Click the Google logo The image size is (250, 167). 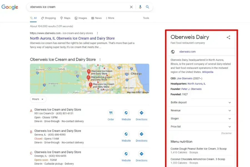(x=10, y=7)
